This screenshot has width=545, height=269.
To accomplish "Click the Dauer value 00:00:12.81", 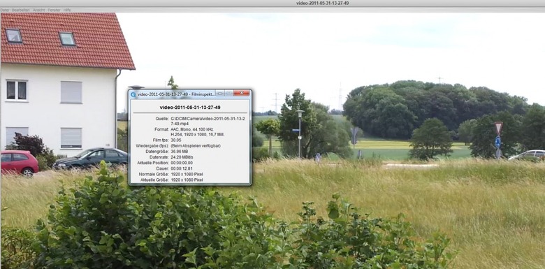I will pyautogui.click(x=182, y=168).
